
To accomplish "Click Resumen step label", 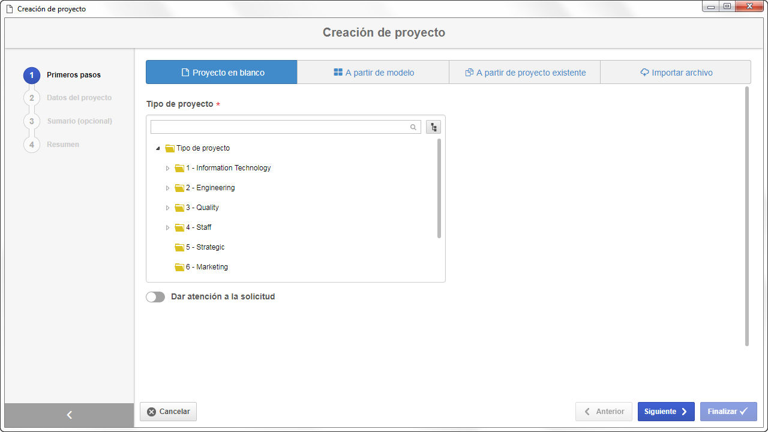I will click(63, 145).
